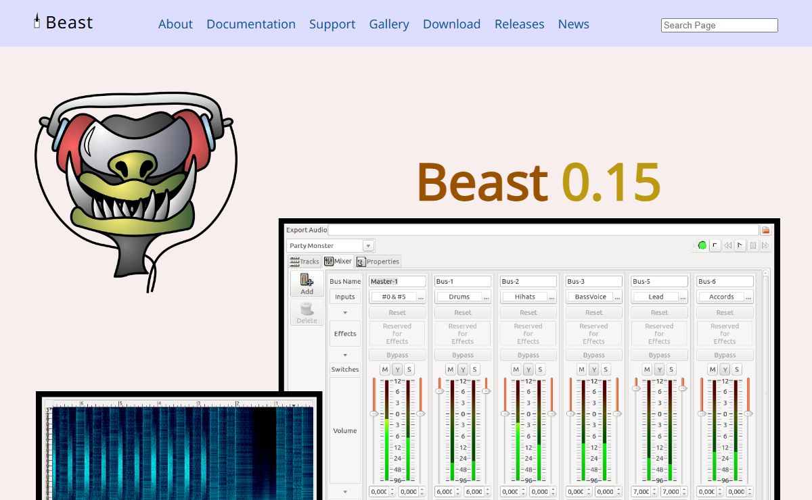Click the rewind transport button
Image resolution: width=812 pixels, height=500 pixels.
pyautogui.click(x=728, y=245)
